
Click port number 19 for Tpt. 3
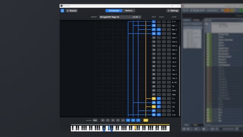pos(153,62)
